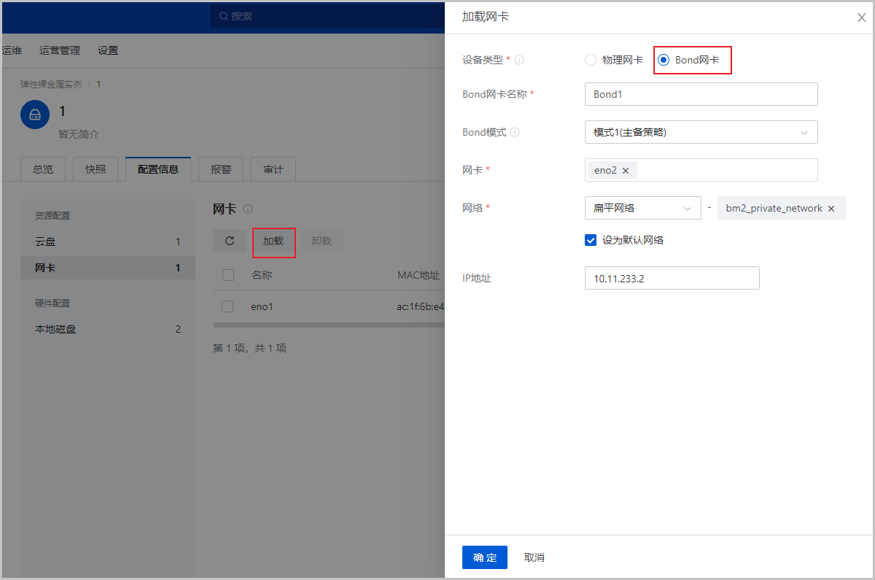Uncheck the 设为默认网络 checkbox

(591, 240)
